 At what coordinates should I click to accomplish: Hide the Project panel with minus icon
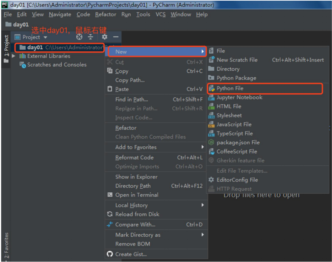116,37
